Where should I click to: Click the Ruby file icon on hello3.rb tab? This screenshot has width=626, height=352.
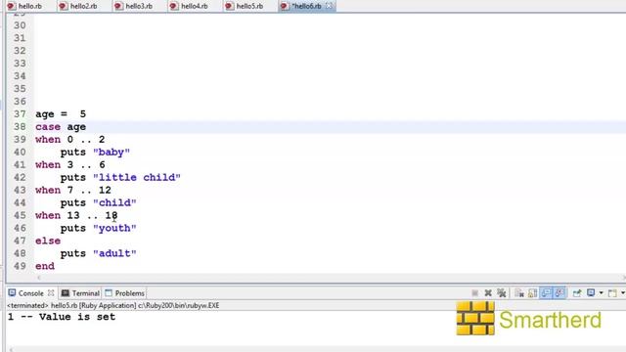tap(118, 6)
